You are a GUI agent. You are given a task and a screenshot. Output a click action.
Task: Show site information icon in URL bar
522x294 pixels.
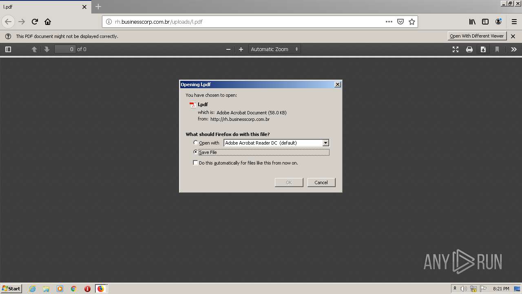tap(109, 22)
